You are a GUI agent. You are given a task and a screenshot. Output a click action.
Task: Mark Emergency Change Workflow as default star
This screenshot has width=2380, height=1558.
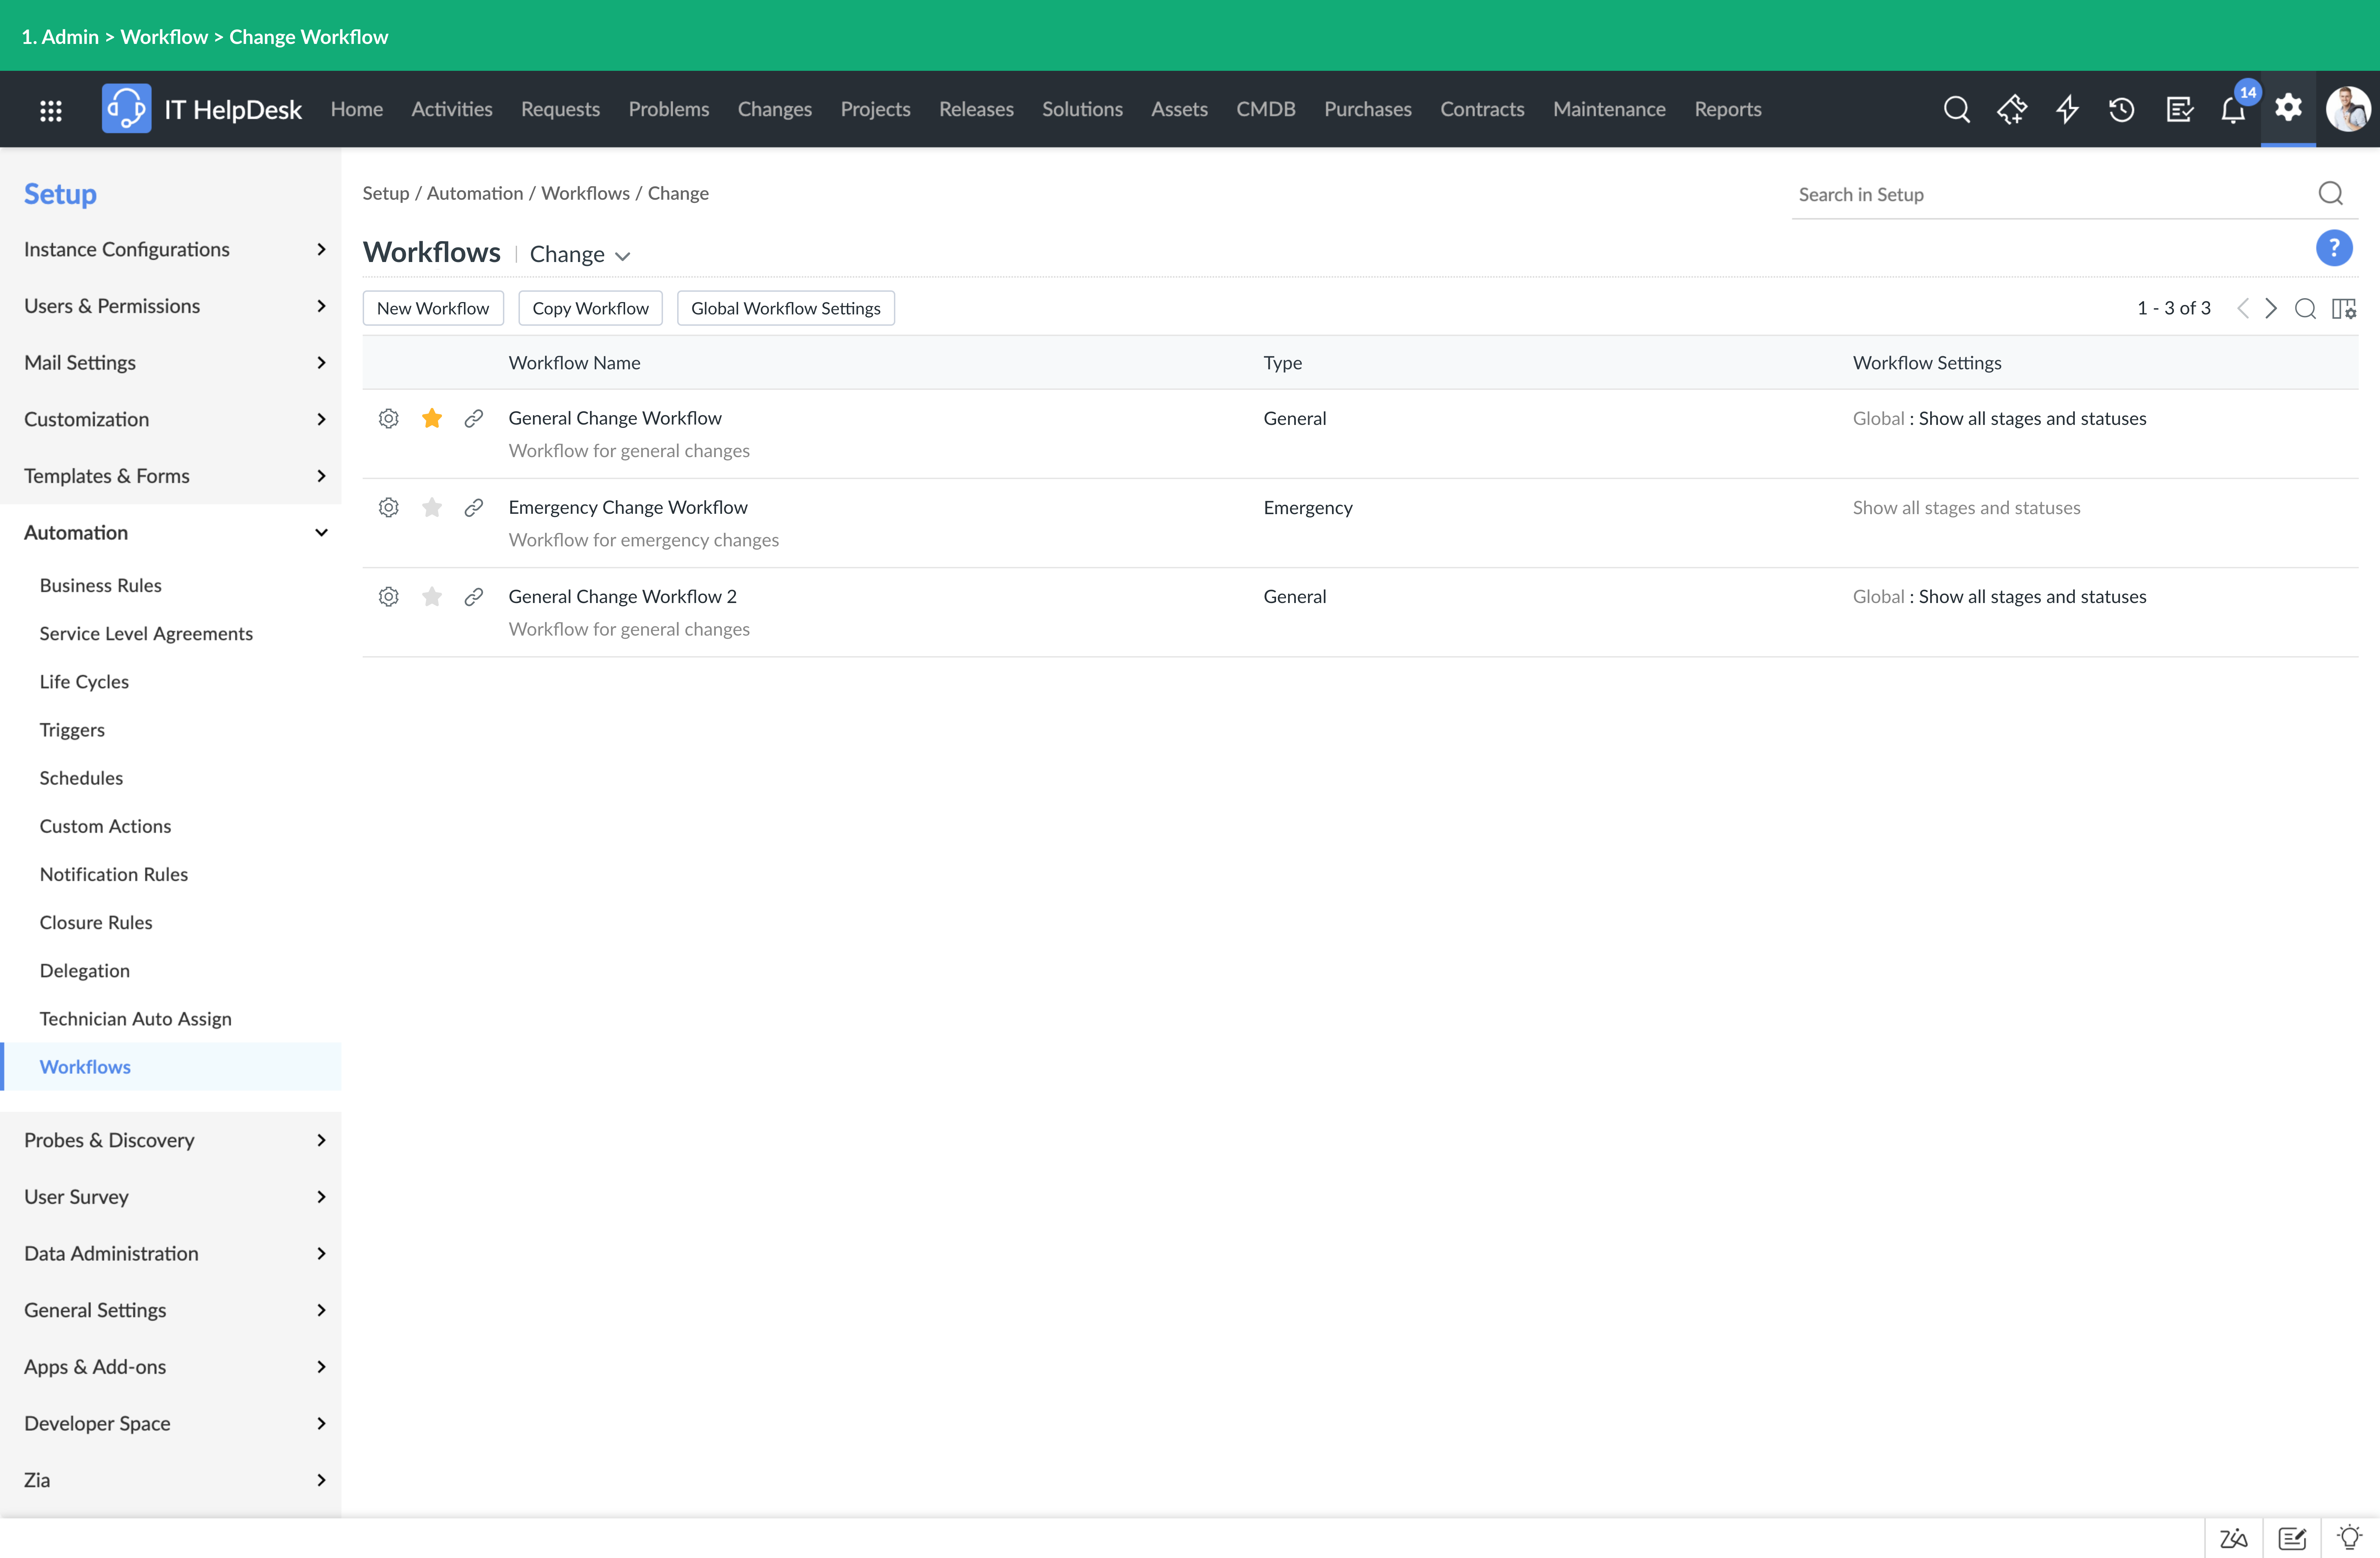point(432,508)
